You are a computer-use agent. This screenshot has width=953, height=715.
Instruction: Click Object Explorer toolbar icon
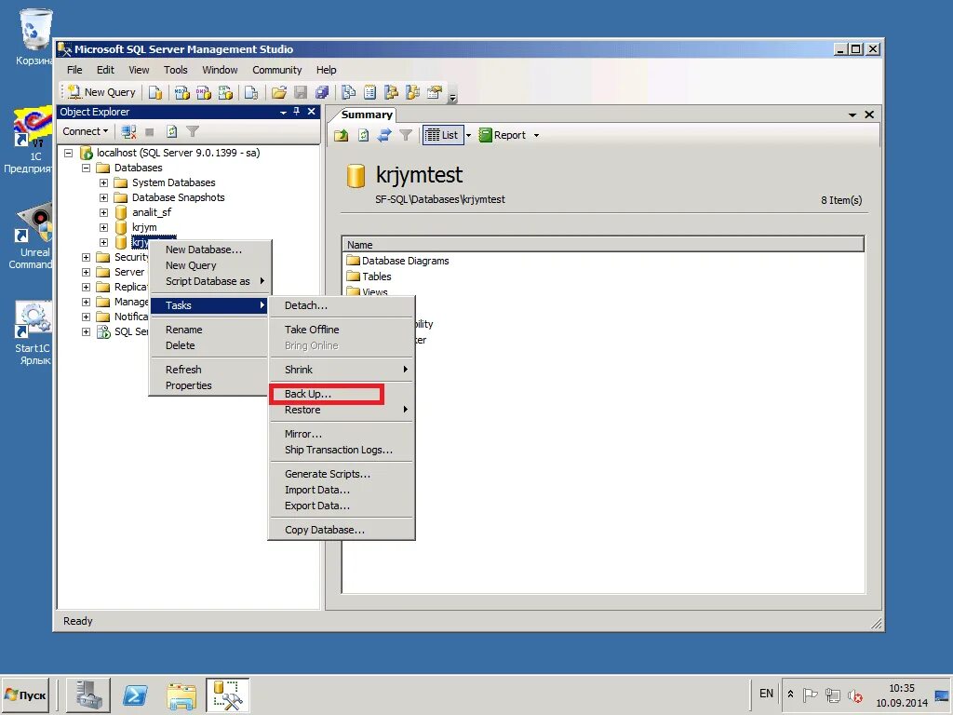[392, 92]
